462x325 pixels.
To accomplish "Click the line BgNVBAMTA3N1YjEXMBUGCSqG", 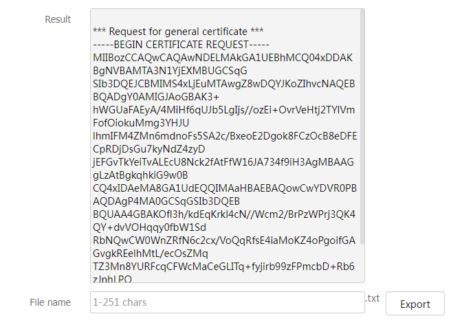I will [x=170, y=71].
